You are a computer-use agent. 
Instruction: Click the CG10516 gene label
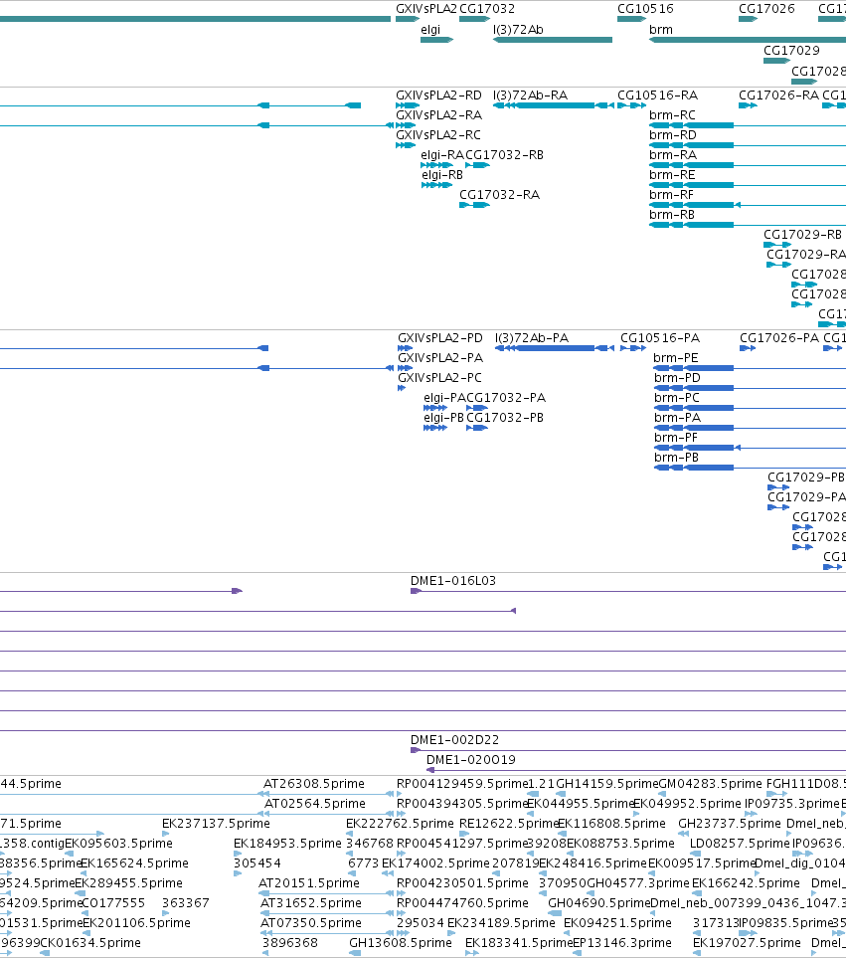pyautogui.click(x=645, y=9)
